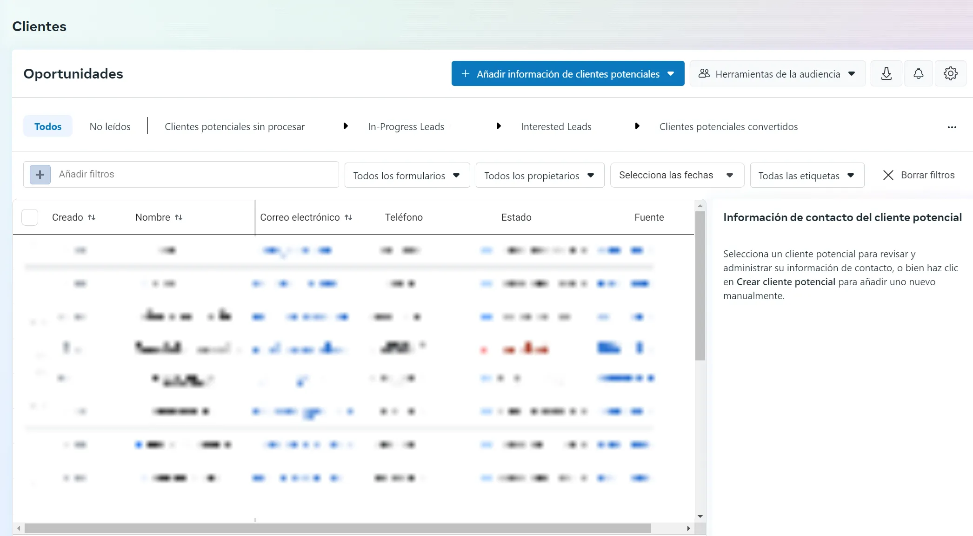This screenshot has width=973, height=536.
Task: Tick the select-all checkbox in table header
Action: 30,217
